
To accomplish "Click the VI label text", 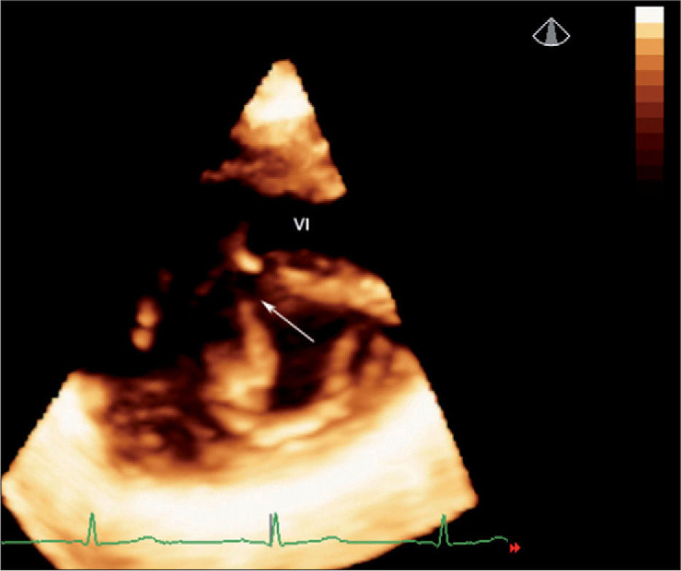I will (301, 226).
